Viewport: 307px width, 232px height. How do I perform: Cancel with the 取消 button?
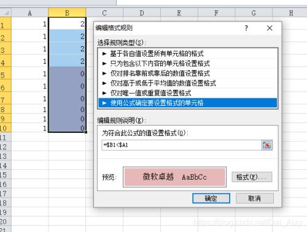pos(254,198)
